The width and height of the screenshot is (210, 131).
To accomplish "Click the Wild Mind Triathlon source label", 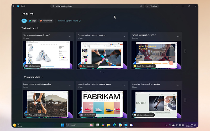I will click(x=35, y=115).
